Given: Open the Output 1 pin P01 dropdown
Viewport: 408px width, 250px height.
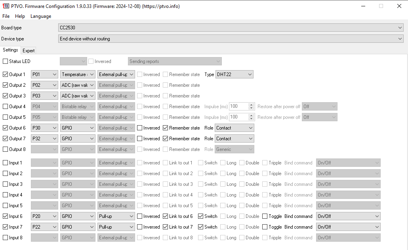Looking at the screenshot, I should 44,74.
